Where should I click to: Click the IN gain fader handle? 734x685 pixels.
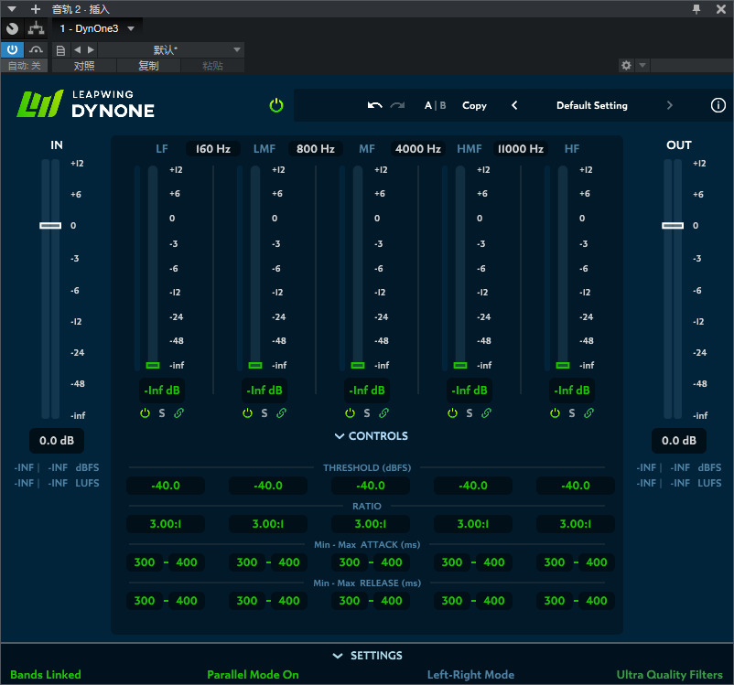coord(50,225)
